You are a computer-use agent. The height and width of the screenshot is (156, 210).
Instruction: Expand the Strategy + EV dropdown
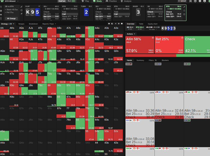click(7, 24)
